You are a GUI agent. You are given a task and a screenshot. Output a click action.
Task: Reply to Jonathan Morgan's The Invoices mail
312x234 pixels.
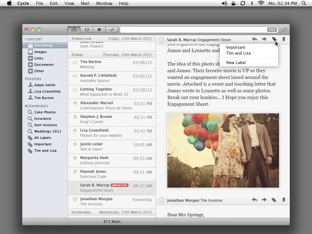[x=254, y=200]
